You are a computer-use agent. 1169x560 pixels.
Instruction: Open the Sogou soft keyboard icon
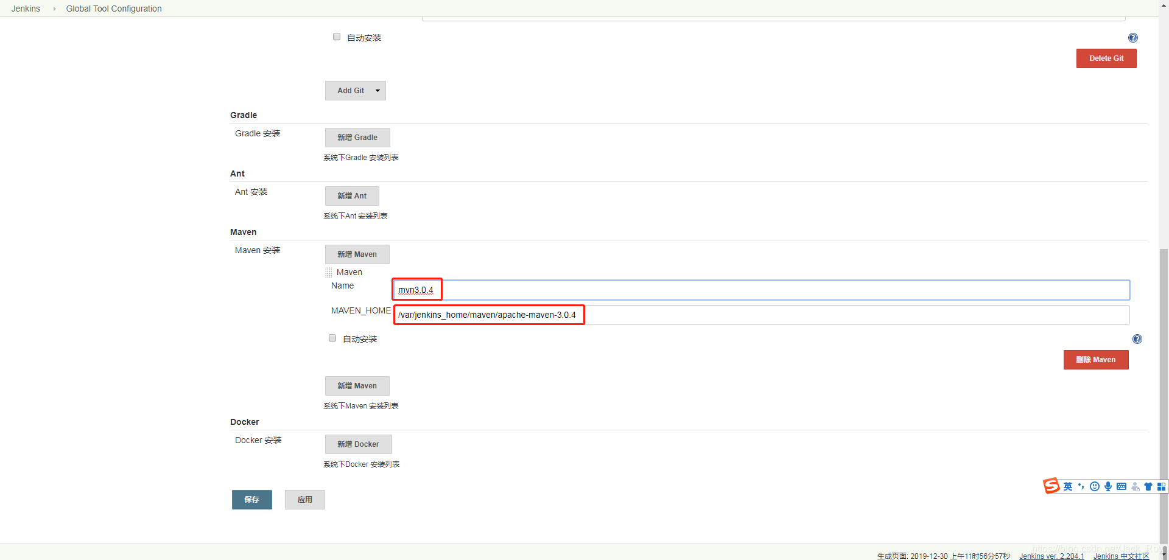coord(1122,486)
